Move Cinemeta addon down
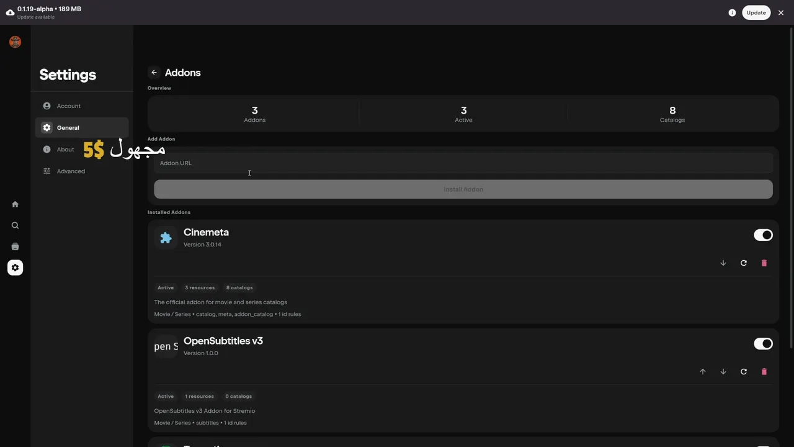794x447 pixels. (723, 263)
